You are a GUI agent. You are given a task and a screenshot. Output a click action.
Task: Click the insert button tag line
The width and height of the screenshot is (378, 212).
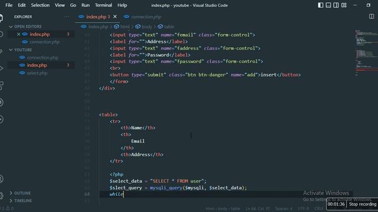(205, 75)
